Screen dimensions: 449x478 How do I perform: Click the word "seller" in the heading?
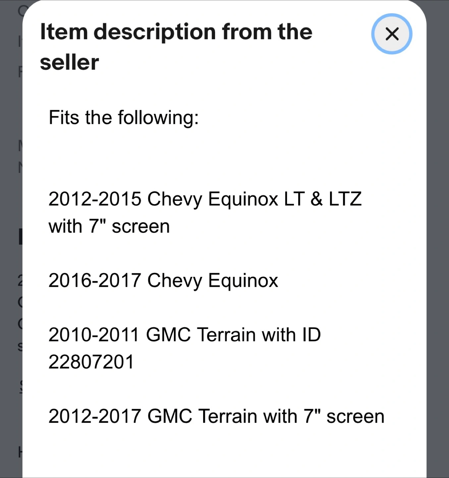tap(69, 62)
